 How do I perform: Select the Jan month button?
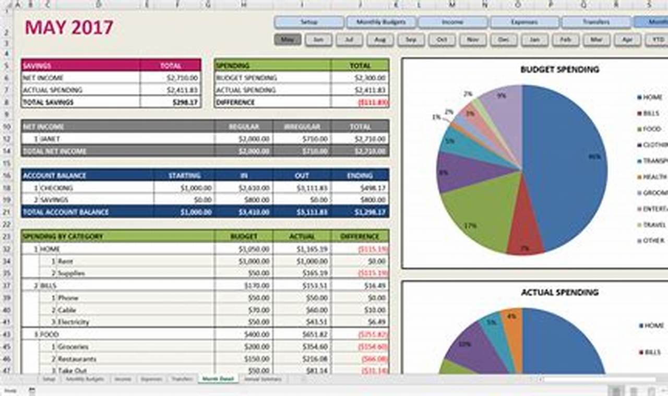click(x=535, y=40)
